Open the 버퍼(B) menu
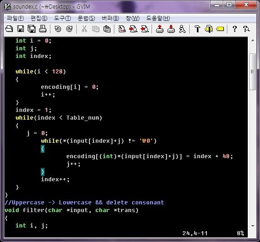The image size is (260, 242). coord(110,18)
